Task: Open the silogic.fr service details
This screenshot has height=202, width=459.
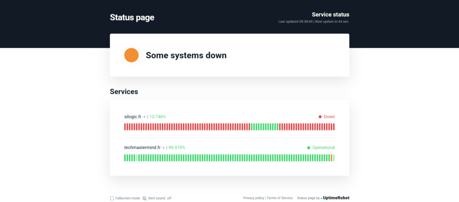Action: pos(133,117)
